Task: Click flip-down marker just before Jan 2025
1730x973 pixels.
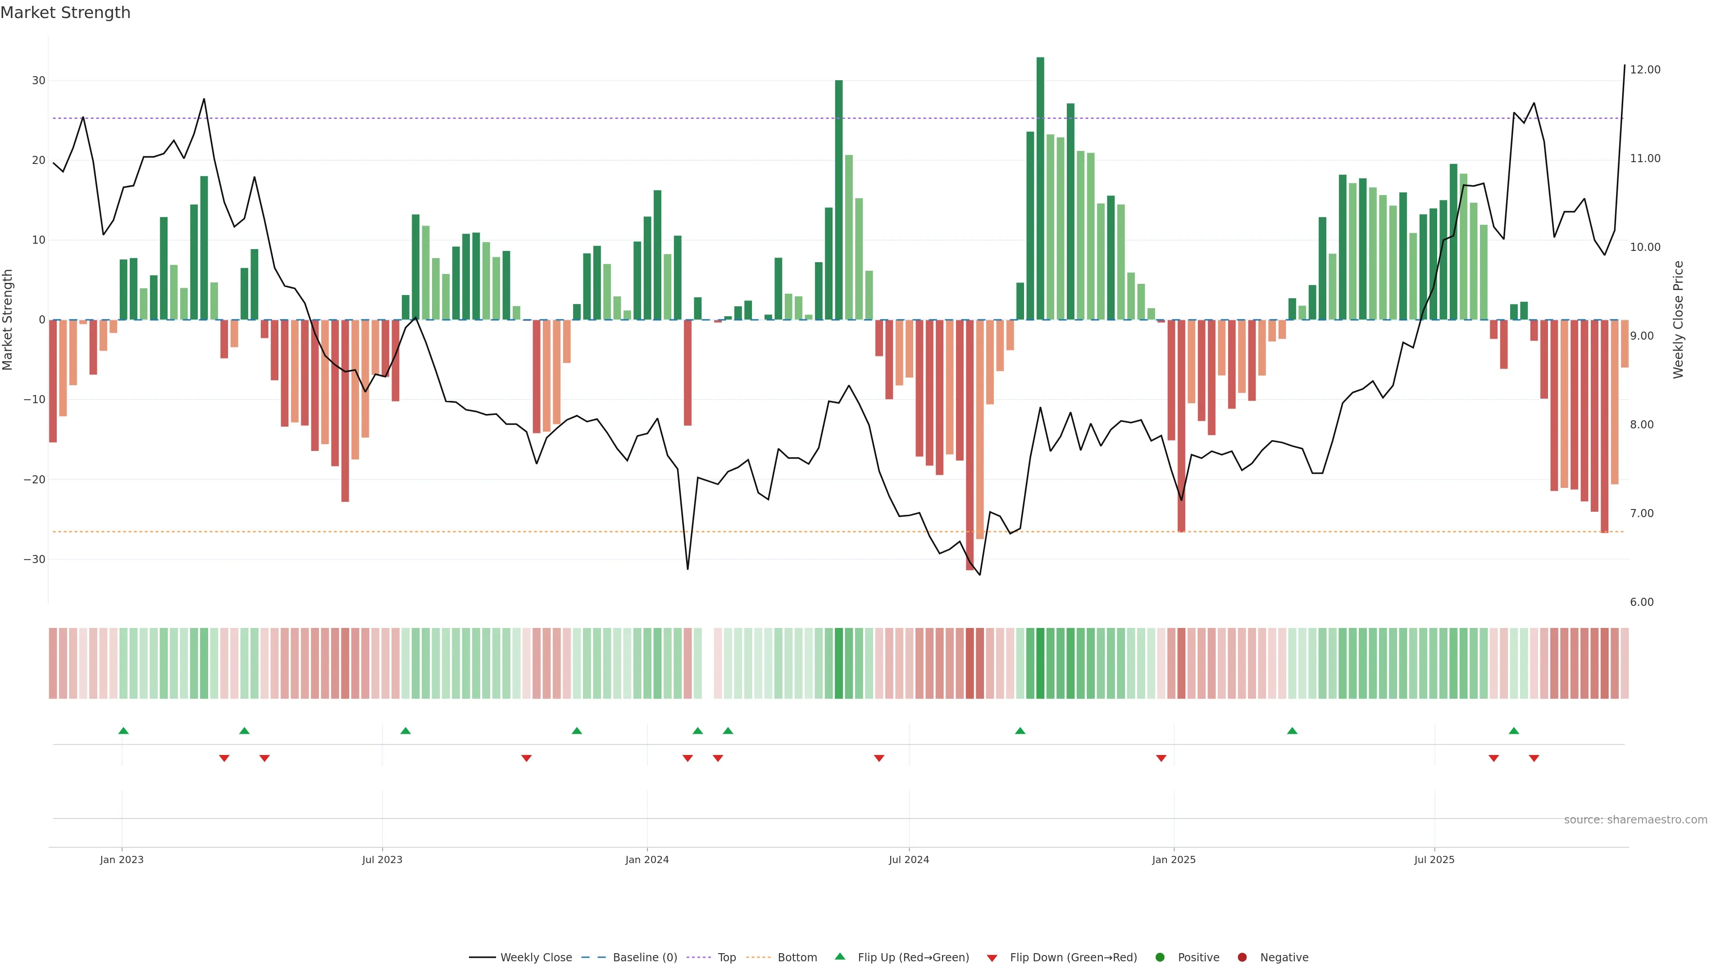Action: click(x=1161, y=758)
